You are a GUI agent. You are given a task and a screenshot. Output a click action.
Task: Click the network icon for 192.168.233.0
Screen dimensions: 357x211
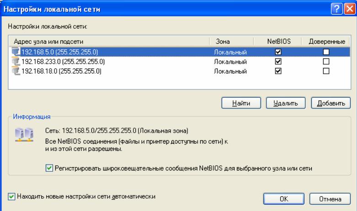point(16,62)
